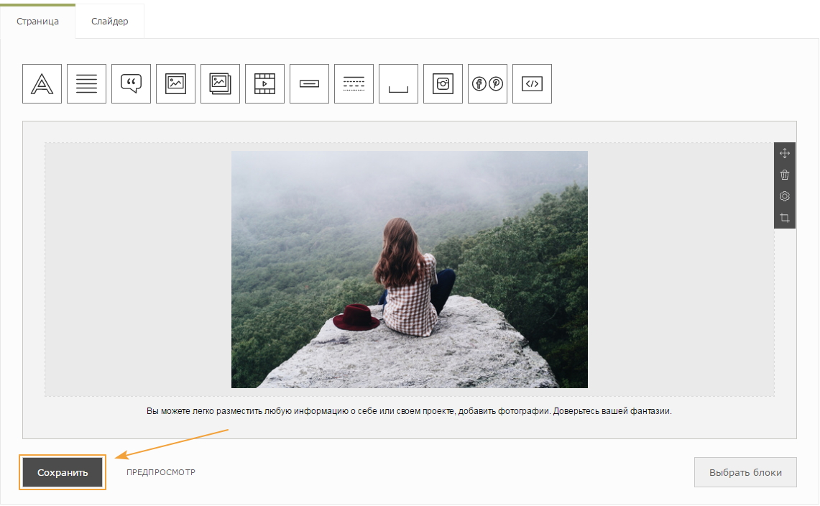Screen dimensions: 820x506
Task: Select the girl on rock photo
Action: [410, 270]
